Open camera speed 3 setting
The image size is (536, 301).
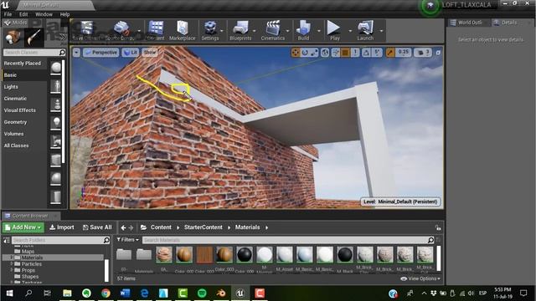(x=423, y=52)
